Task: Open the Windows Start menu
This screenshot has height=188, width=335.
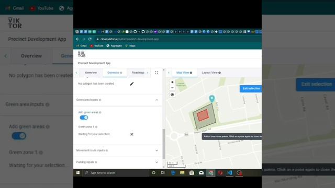Action: [78, 173]
